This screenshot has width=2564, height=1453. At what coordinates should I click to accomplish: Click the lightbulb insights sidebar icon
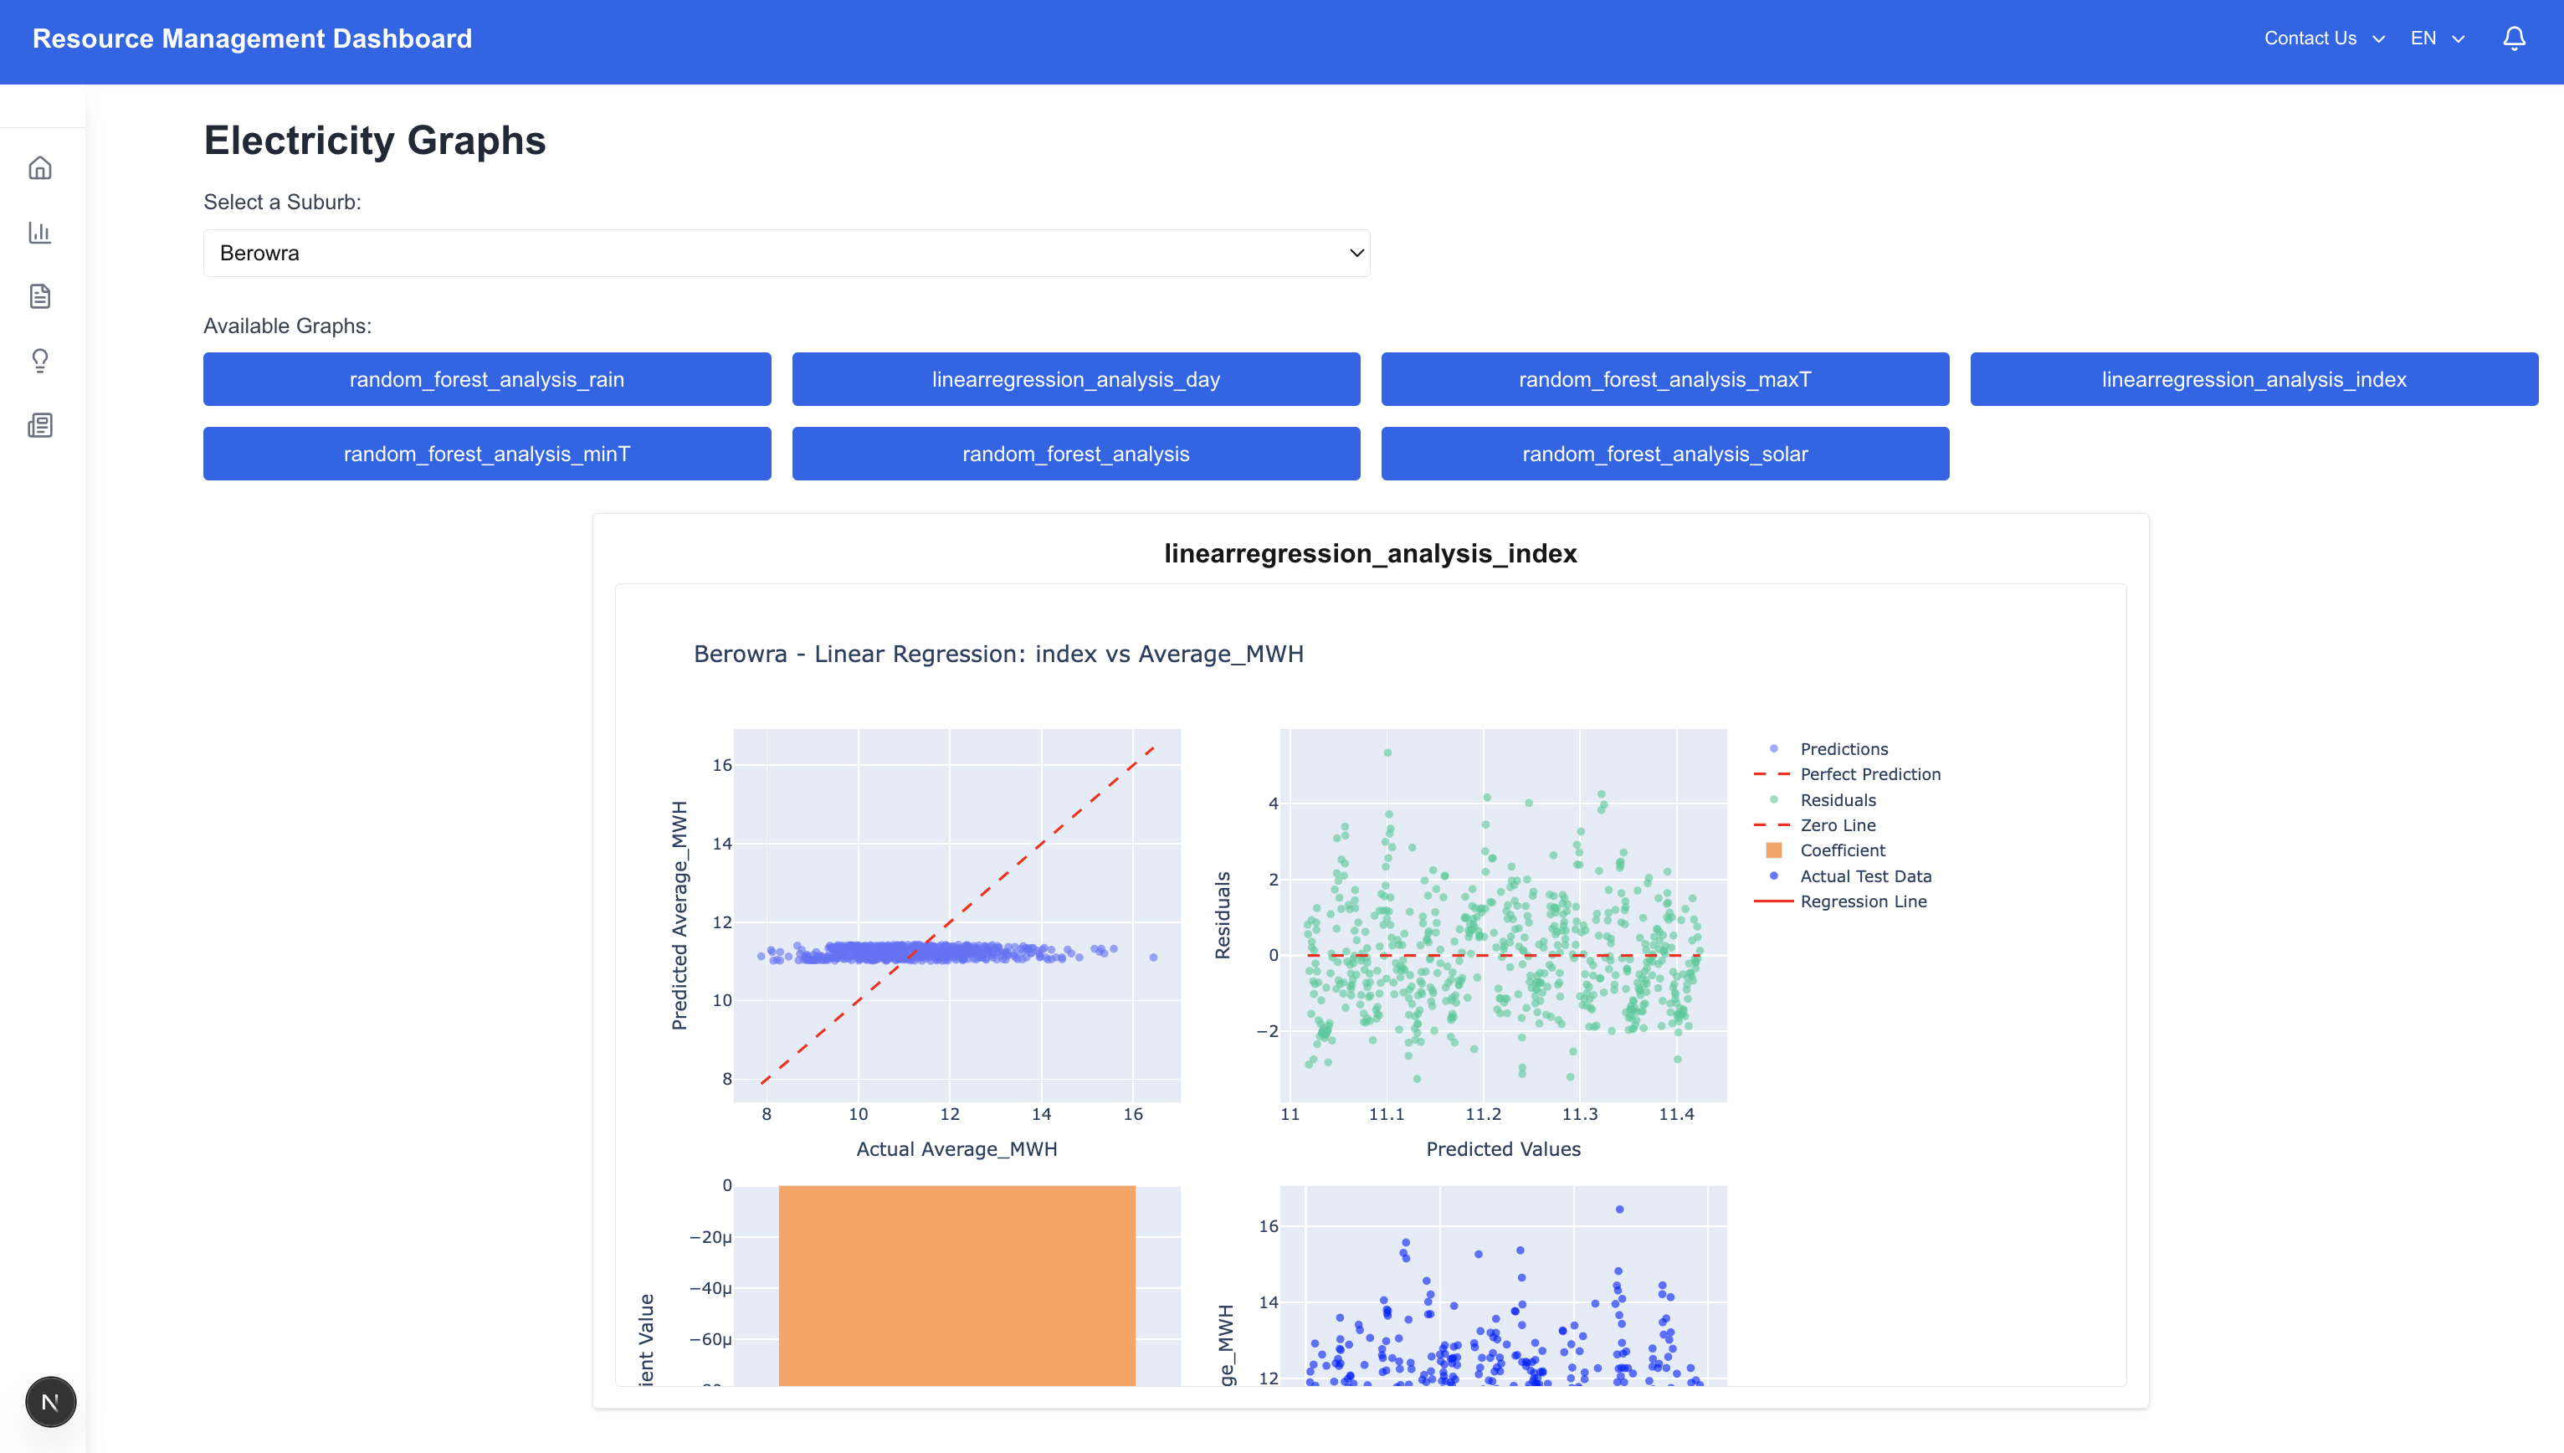[x=40, y=360]
